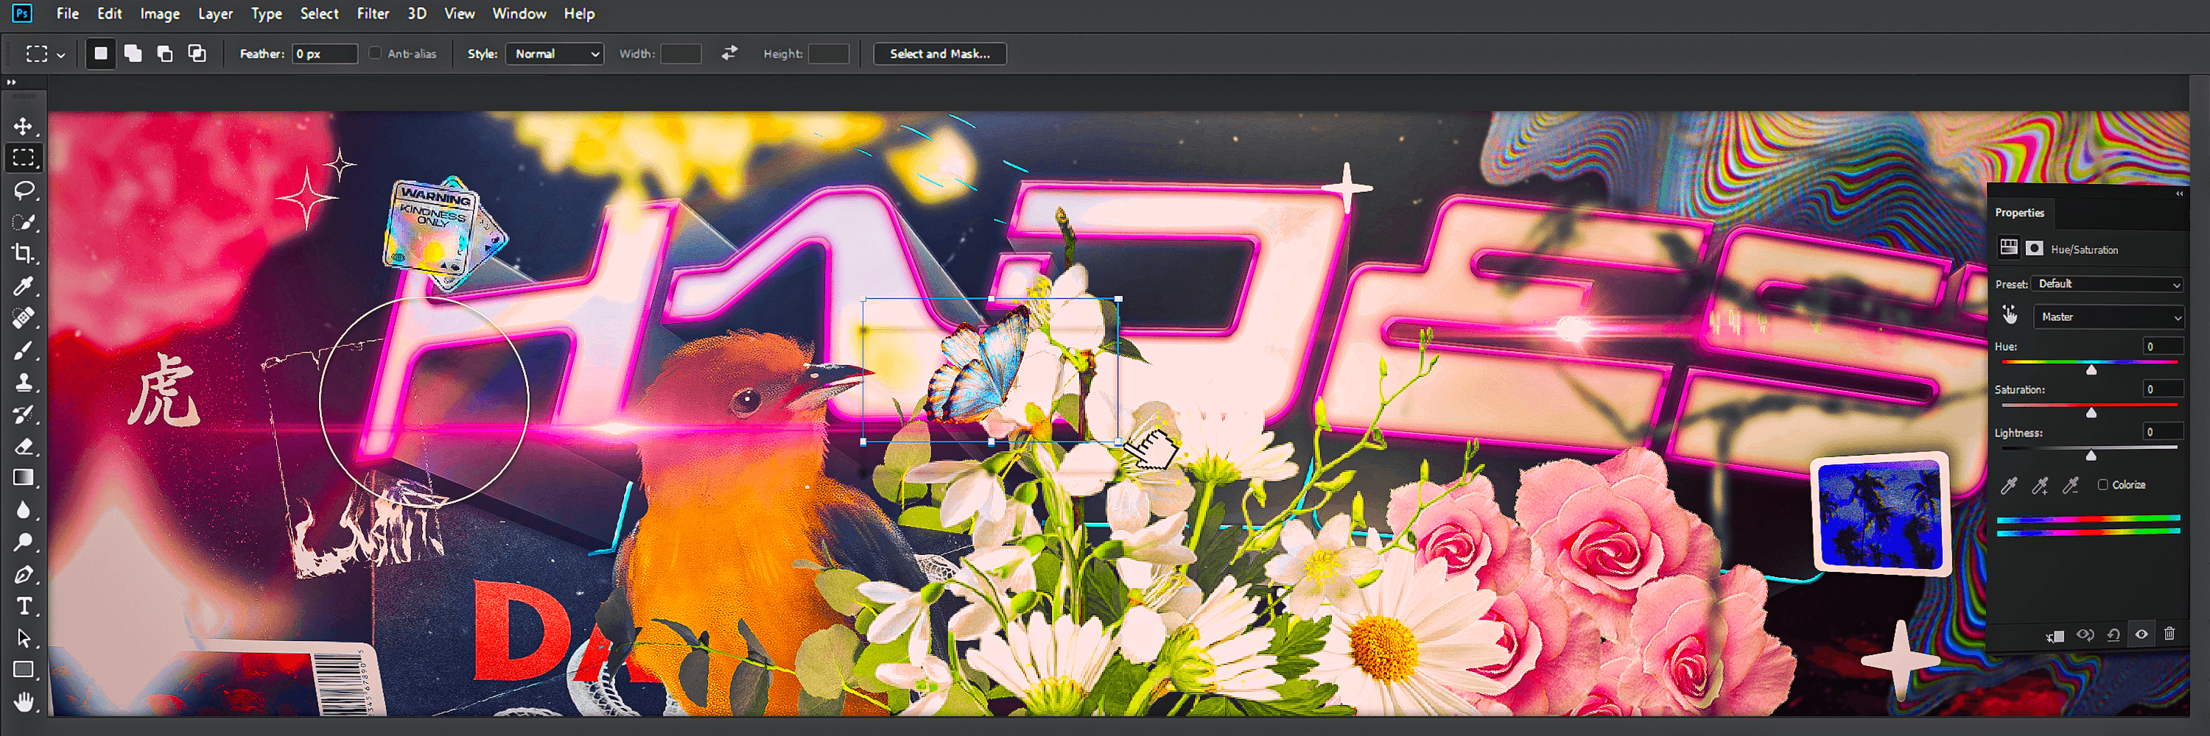Image resolution: width=2210 pixels, height=736 pixels.
Task: Select the History Brush tool
Action: click(x=23, y=414)
